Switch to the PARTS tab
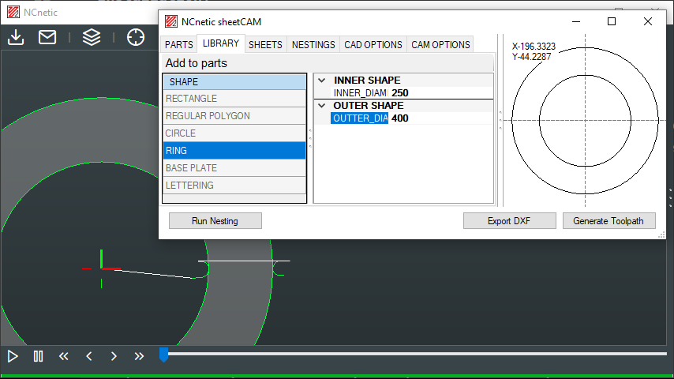Viewport: 674px width, 379px height. 179,45
